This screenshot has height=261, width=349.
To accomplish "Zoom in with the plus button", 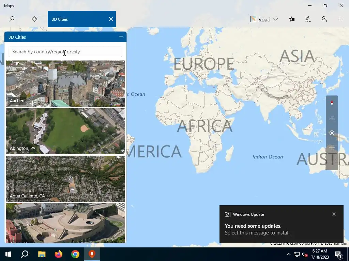I will coord(332,148).
